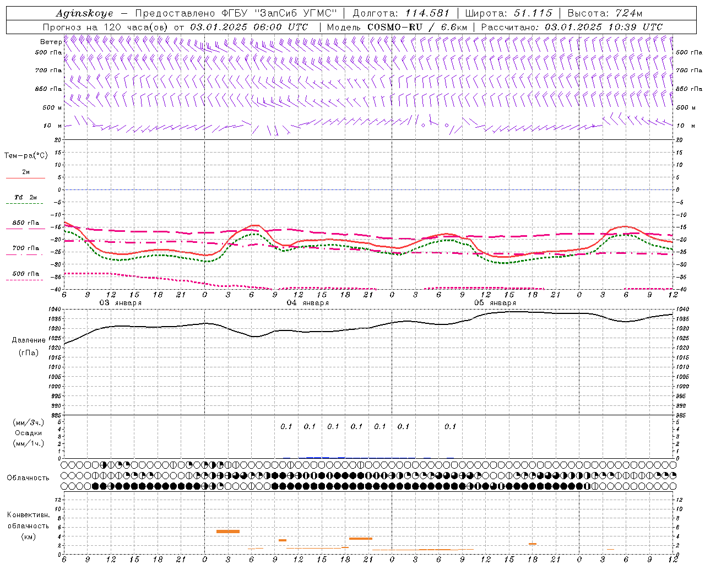Select the (мм/1ч.) precipitation unit label
The image size is (705, 564).
click(29, 443)
